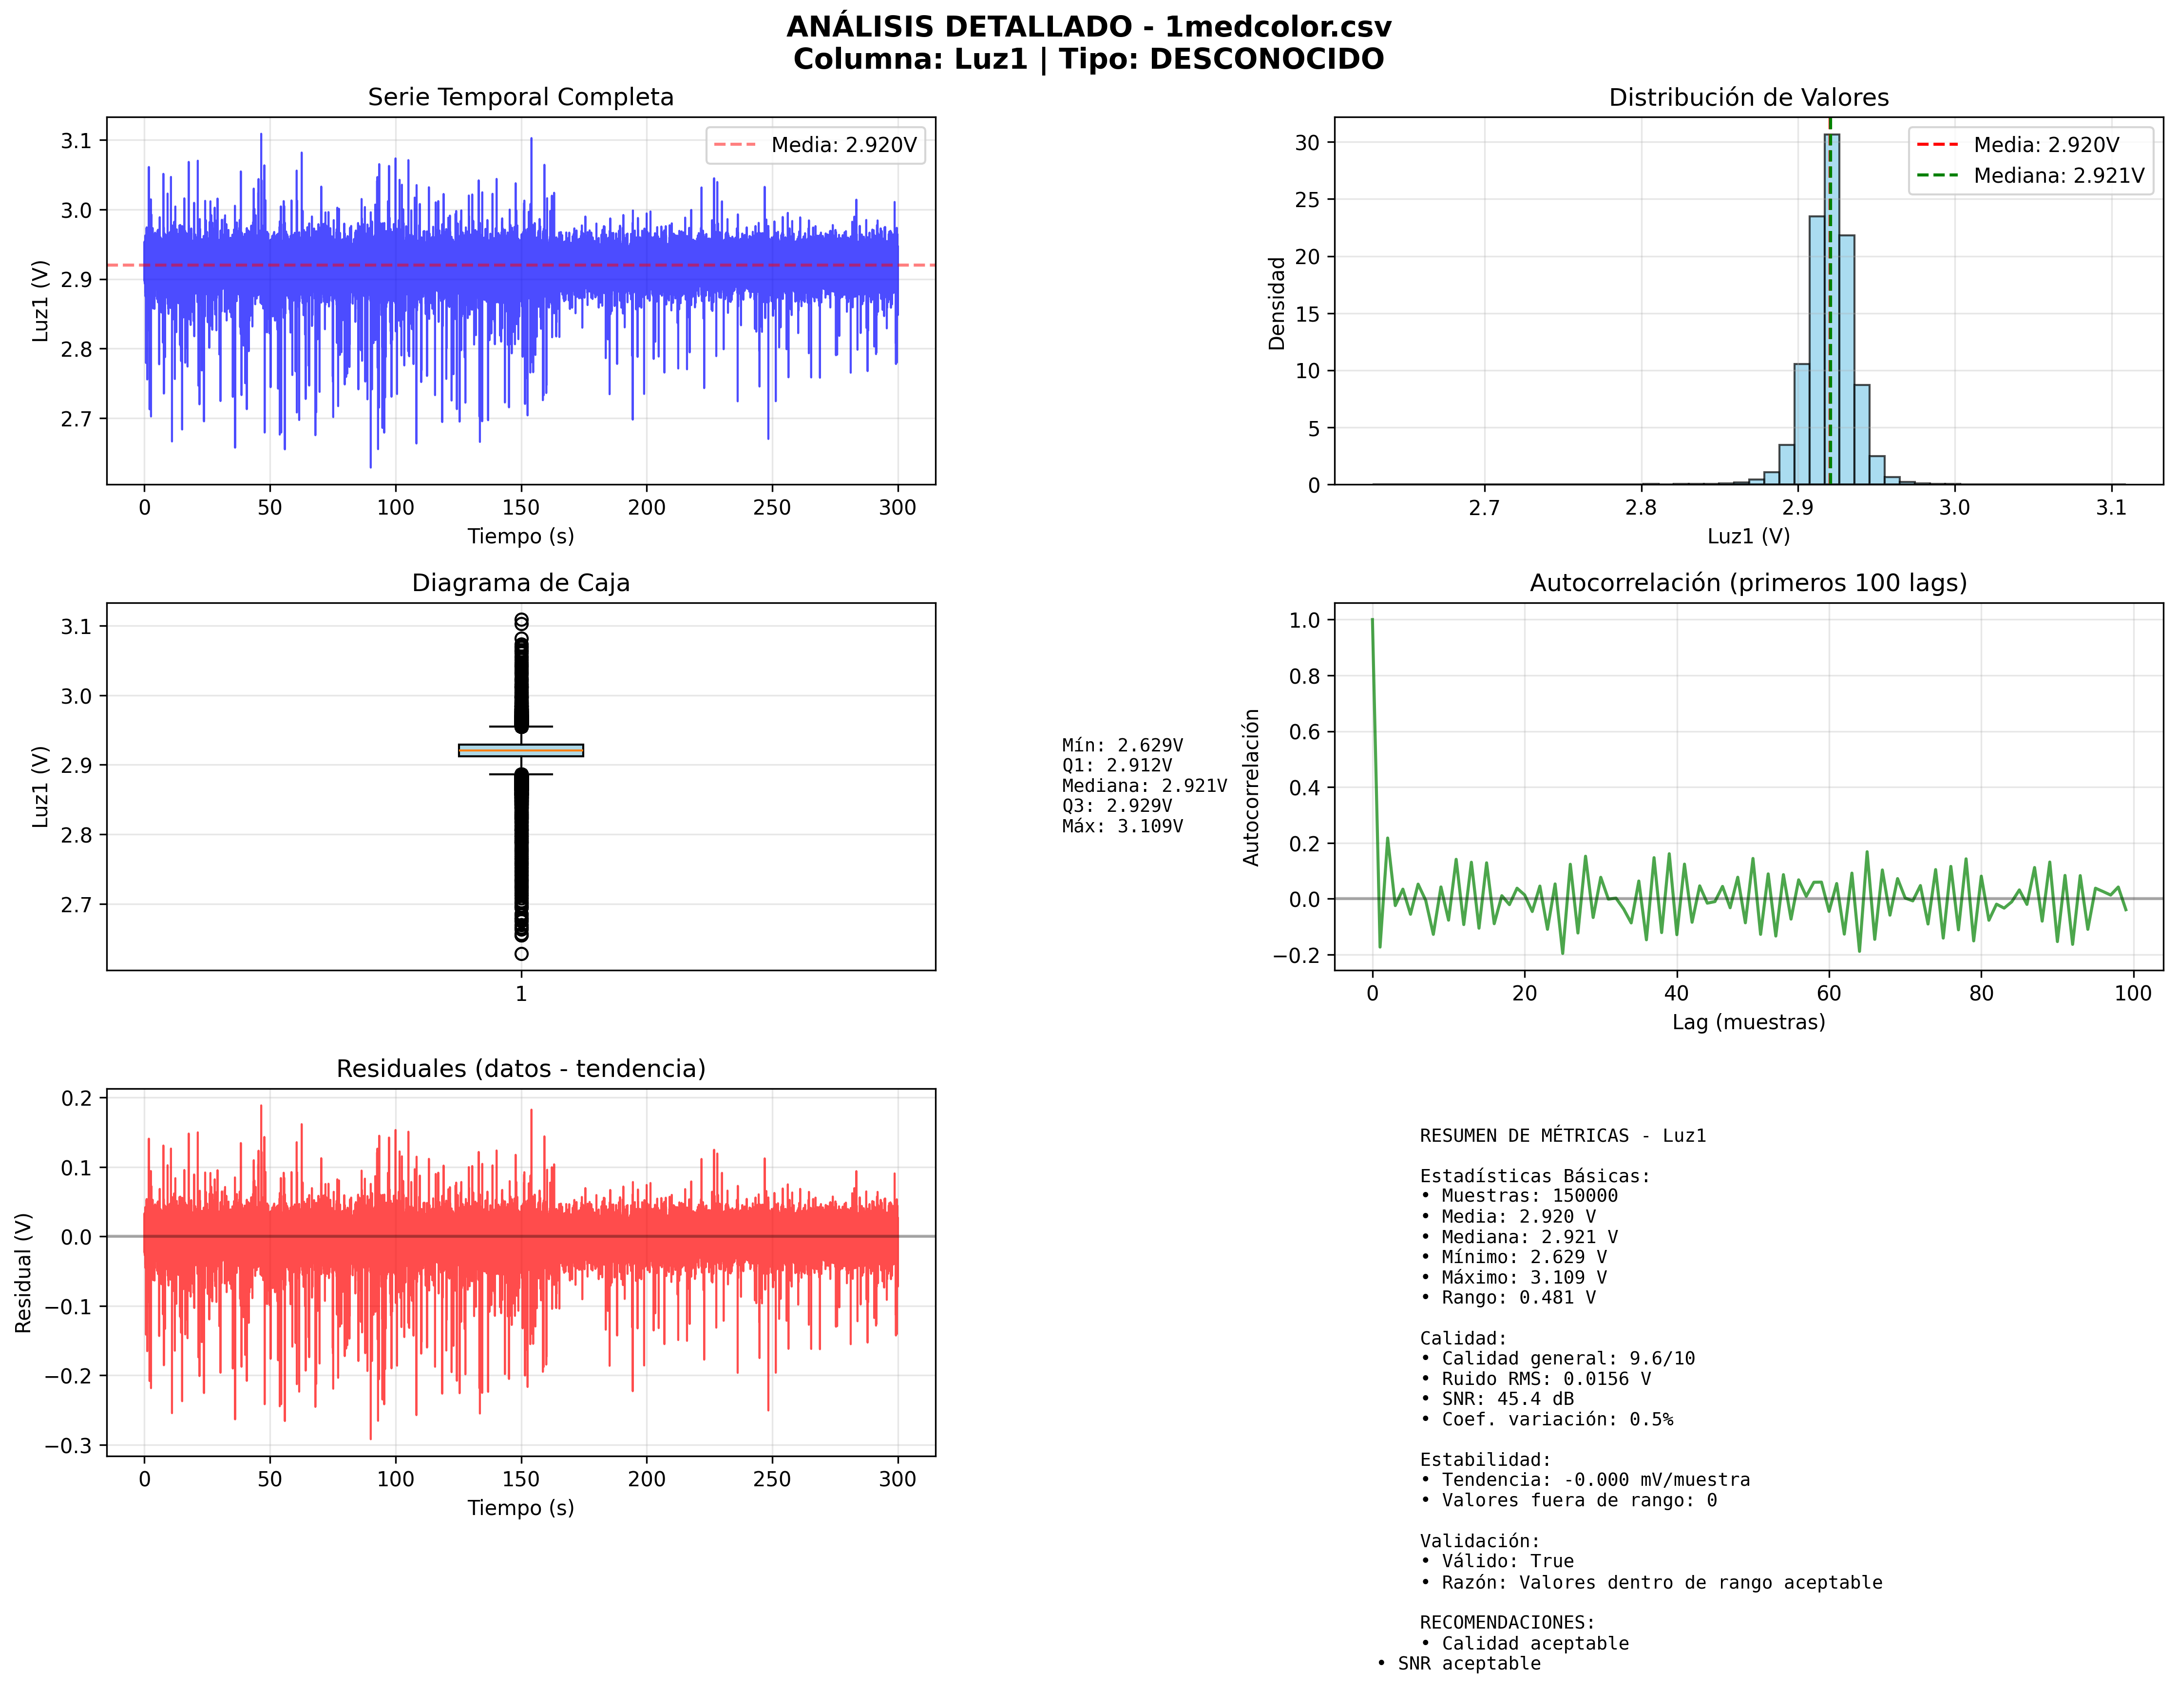Click the 'Residuales (datos - tendencia)' title
The height and width of the screenshot is (1708, 2178).
coord(520,1068)
